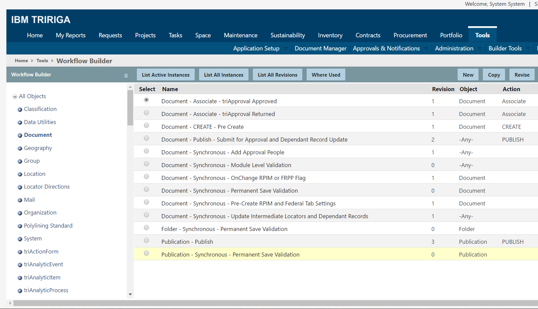Click the horizontal scrollbar left arrow
The image size is (538, 309).
coord(10,303)
